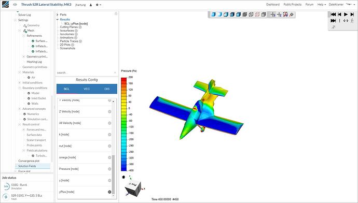
Task: Select the solid surface render mode cube
Action: tap(213, 15)
